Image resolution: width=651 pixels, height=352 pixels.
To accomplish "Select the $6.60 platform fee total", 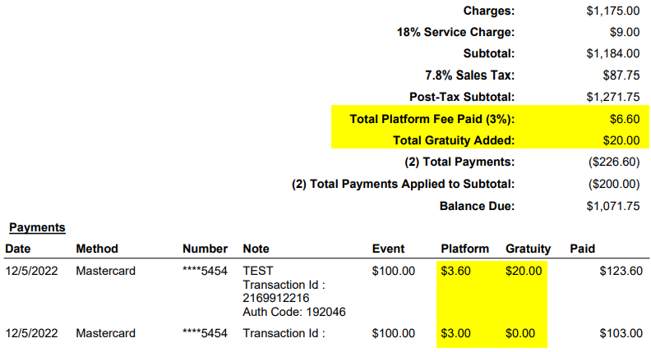I will point(625,120).
